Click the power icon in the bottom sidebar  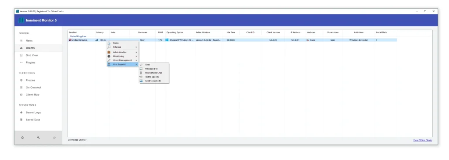tap(54, 138)
